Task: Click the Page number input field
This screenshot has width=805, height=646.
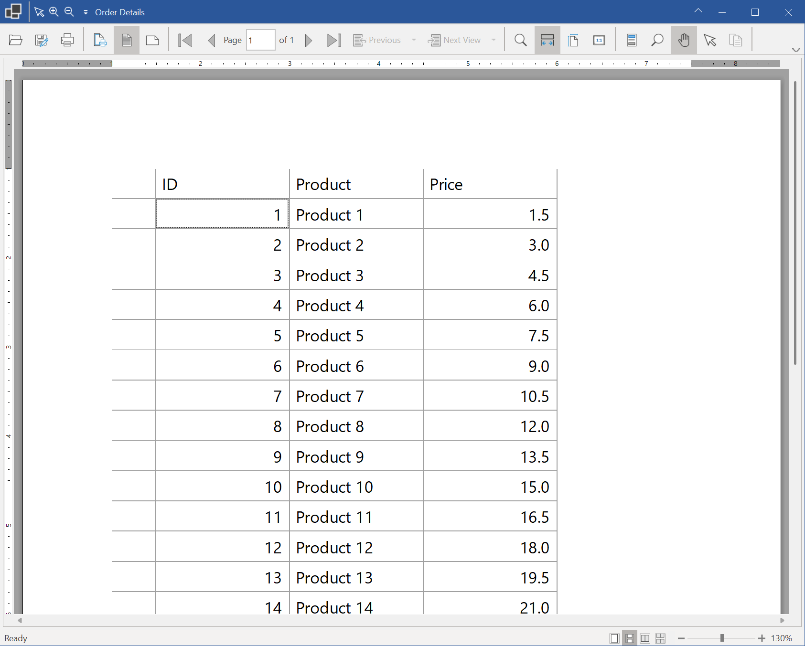Action: point(260,40)
